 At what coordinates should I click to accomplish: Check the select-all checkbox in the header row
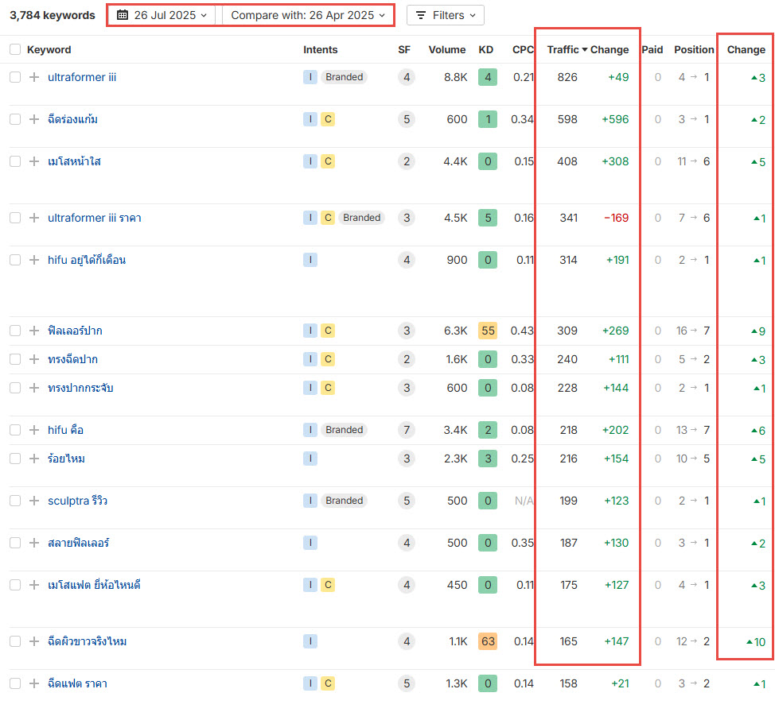(x=14, y=49)
